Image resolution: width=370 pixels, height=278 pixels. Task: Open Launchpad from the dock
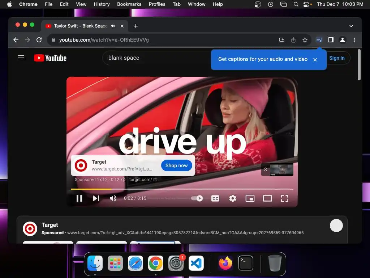point(115,263)
